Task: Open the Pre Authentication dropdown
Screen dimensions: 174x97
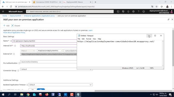Action: tap(56, 62)
